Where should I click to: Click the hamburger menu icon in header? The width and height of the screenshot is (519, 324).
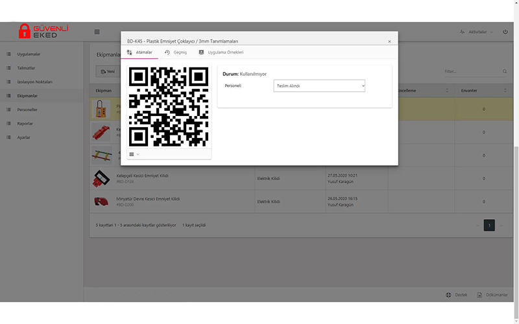[97, 32]
